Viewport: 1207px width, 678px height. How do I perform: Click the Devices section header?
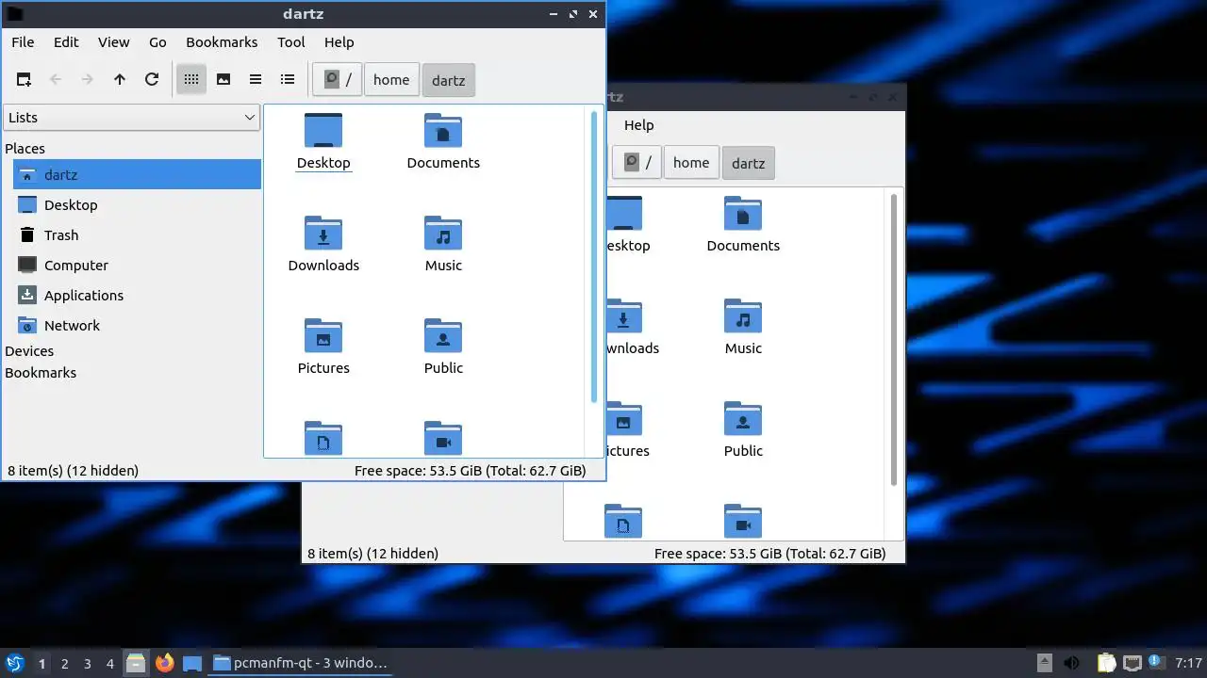coord(29,351)
